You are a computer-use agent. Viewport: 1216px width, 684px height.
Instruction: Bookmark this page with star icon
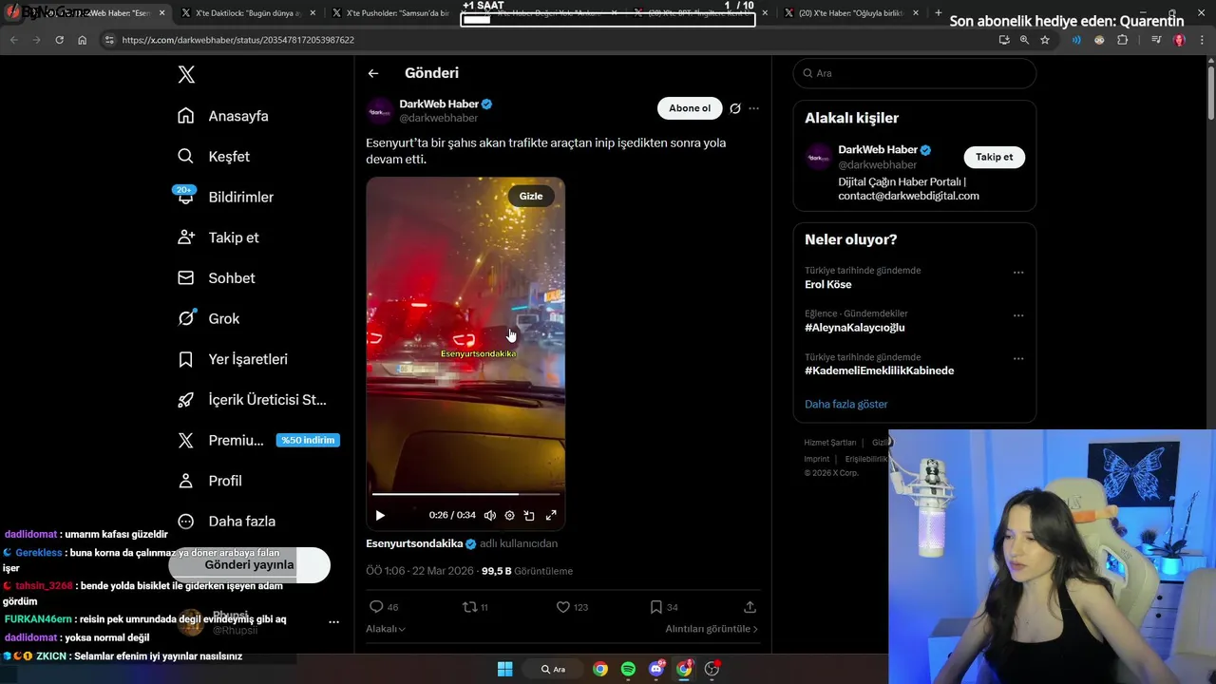point(1045,40)
